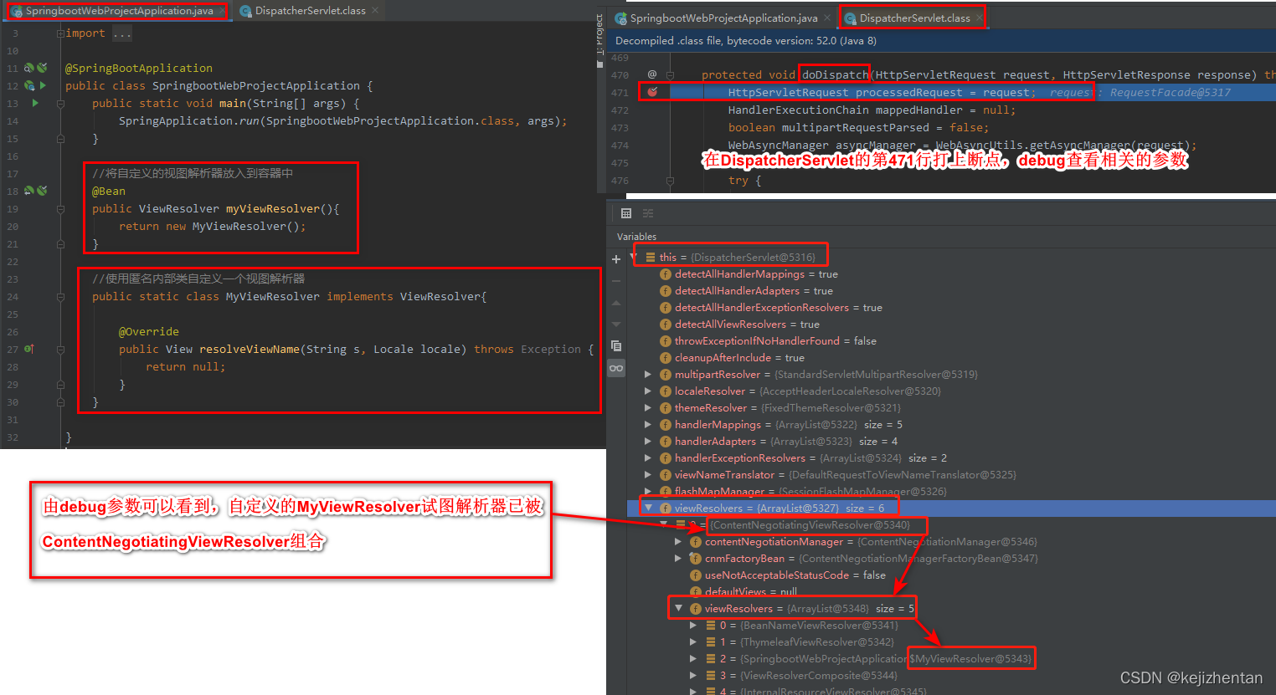Collapse the 'this' DispatcherServlet variable node

(634, 256)
